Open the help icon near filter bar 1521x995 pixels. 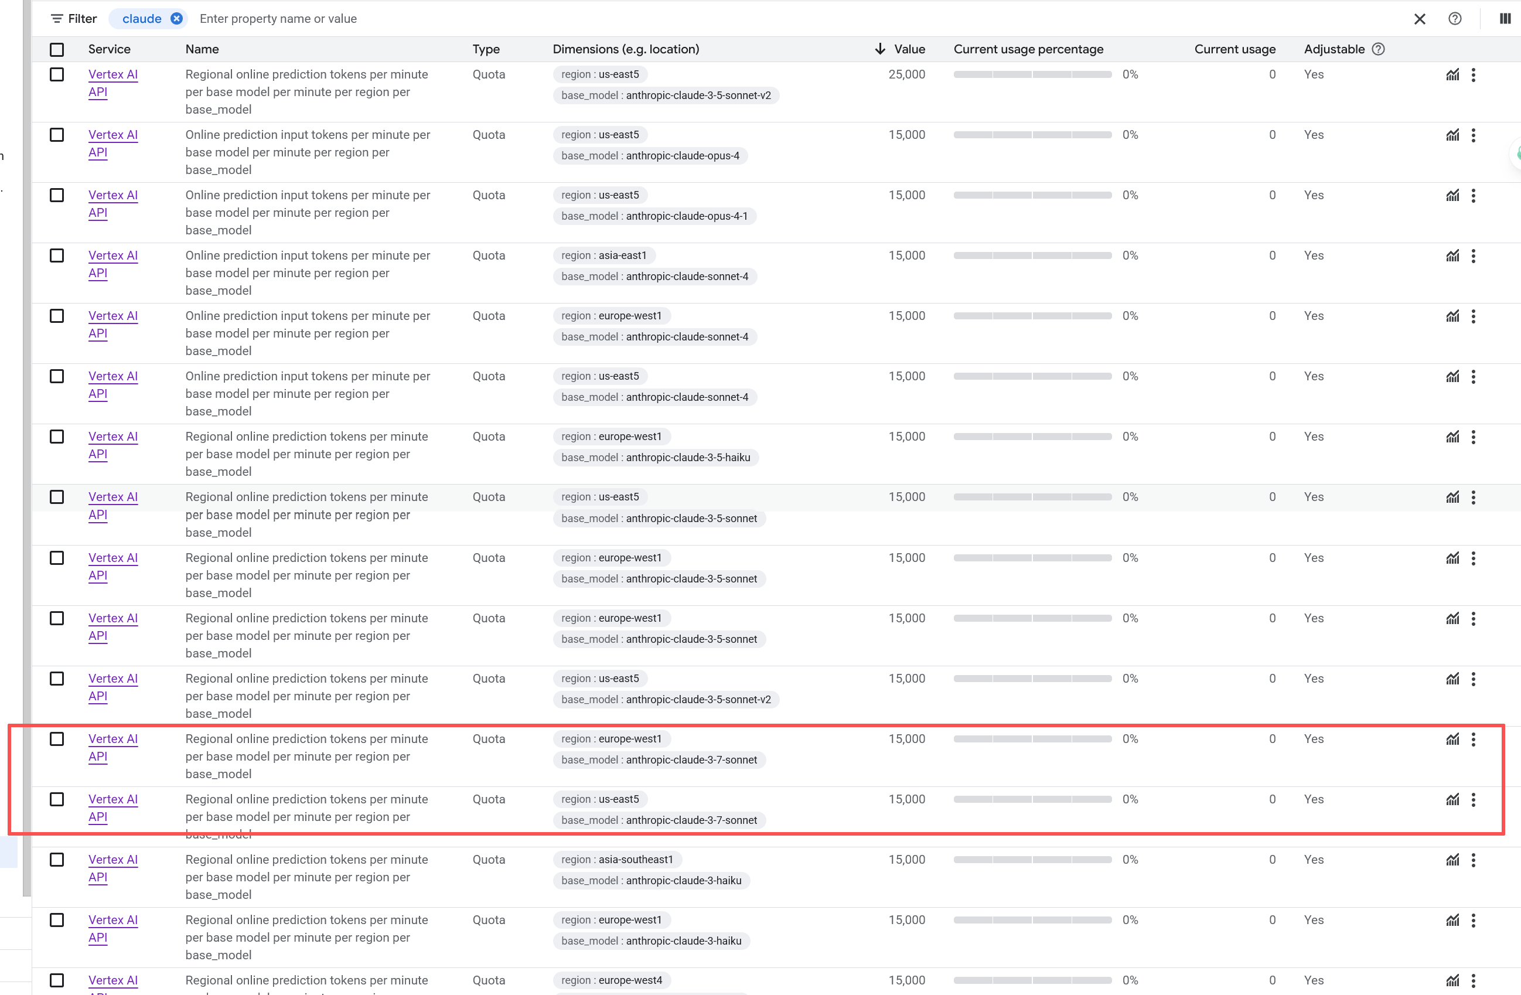(x=1455, y=19)
